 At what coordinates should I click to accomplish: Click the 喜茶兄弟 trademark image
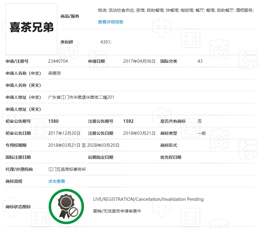click(x=31, y=29)
